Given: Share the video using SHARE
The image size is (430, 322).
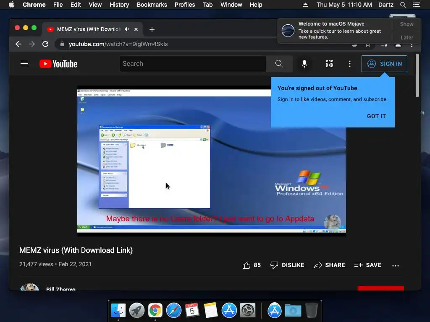Looking at the screenshot, I should tap(329, 265).
